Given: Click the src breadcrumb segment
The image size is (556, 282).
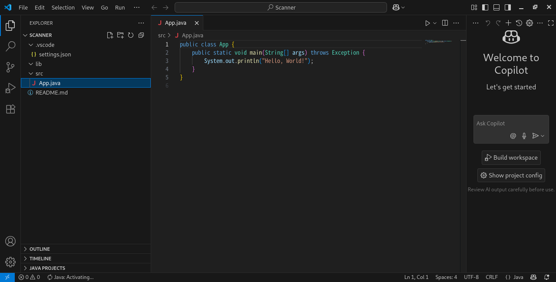Looking at the screenshot, I should 162,35.
